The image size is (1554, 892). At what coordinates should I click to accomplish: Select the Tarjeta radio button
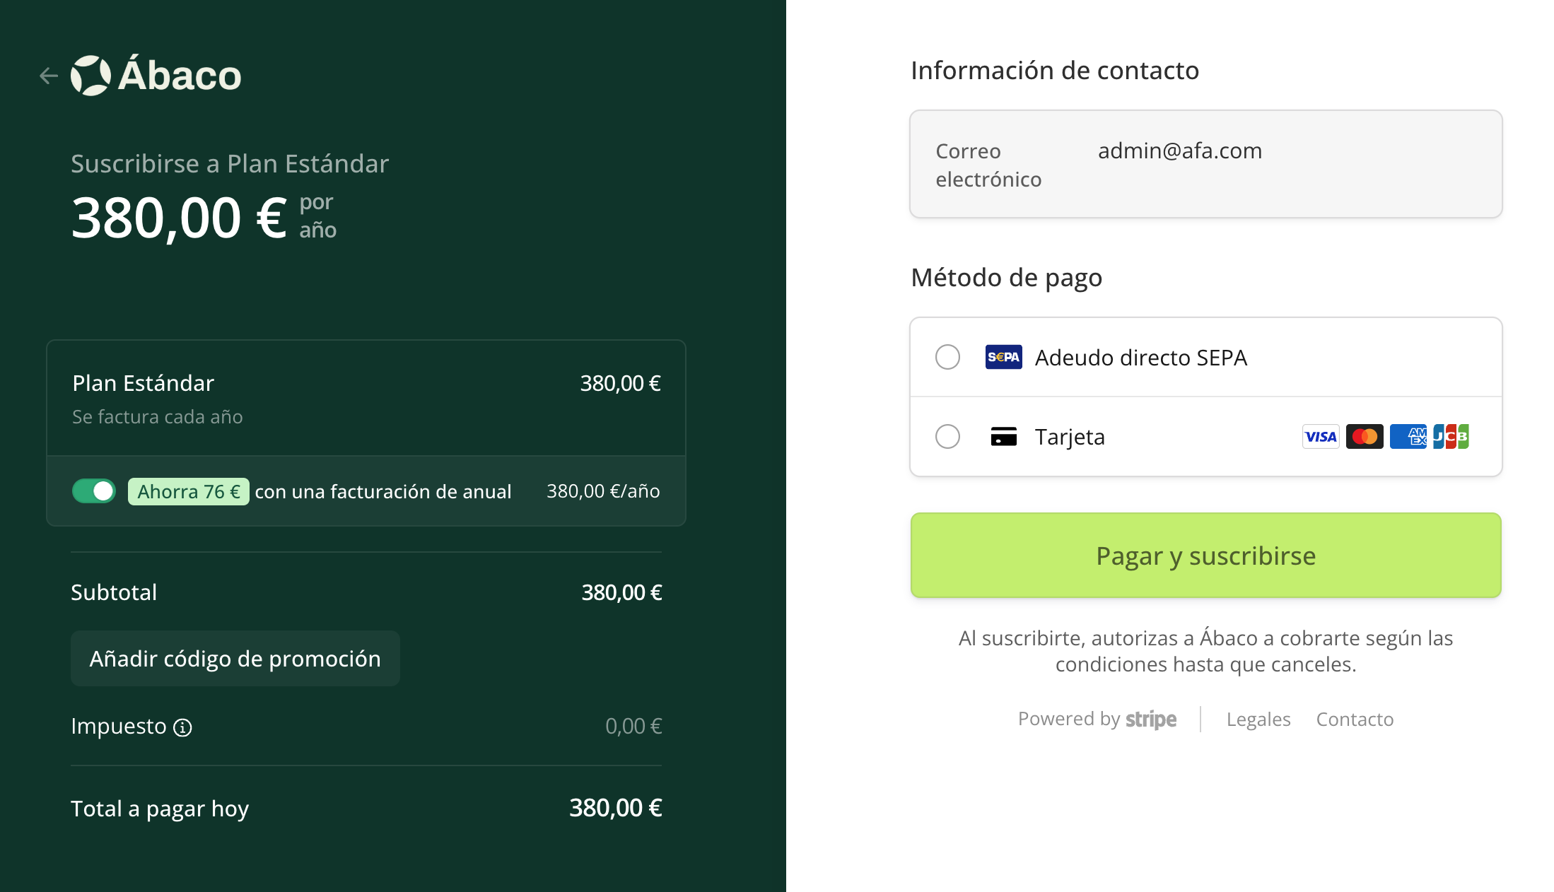tap(947, 437)
